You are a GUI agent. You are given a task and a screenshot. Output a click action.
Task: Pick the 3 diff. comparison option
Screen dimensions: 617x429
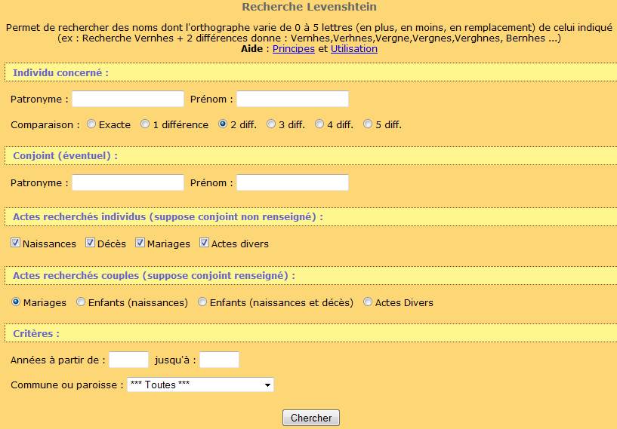pyautogui.click(x=271, y=124)
